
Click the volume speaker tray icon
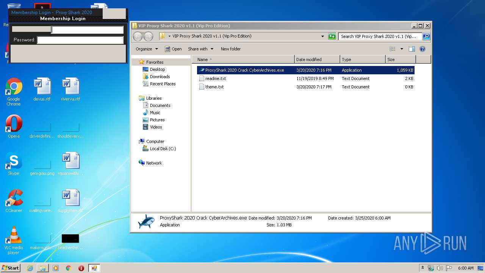440,268
